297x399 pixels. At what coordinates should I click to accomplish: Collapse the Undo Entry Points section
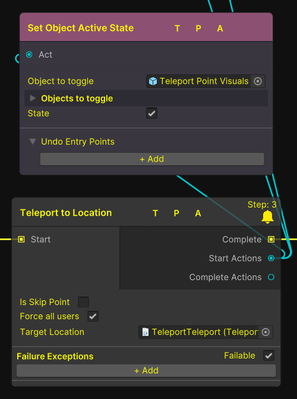pos(33,142)
